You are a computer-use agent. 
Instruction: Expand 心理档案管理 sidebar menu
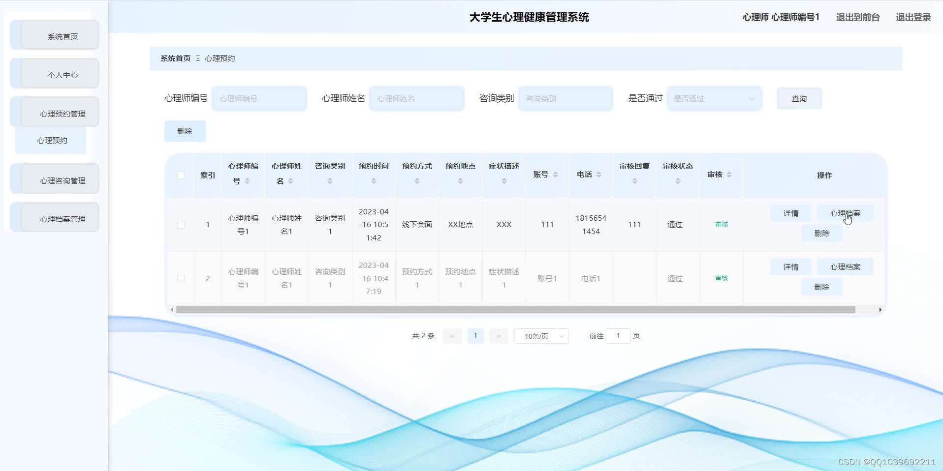55,218
